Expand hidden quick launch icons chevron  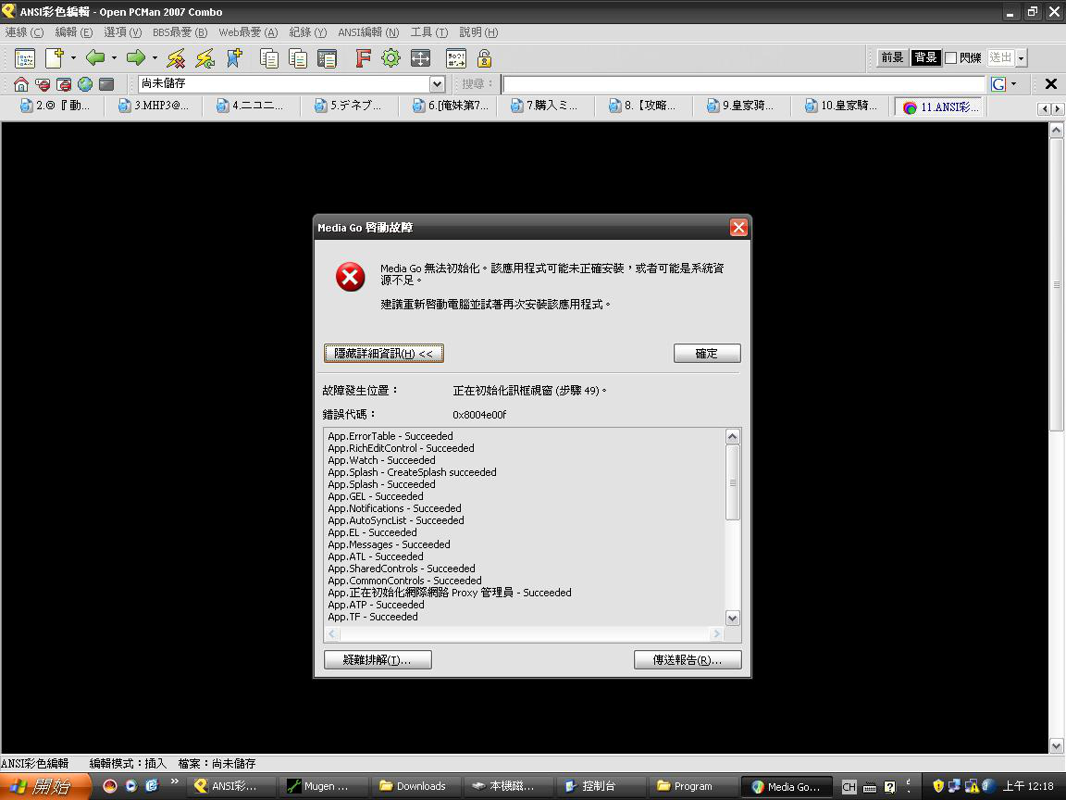(x=175, y=781)
